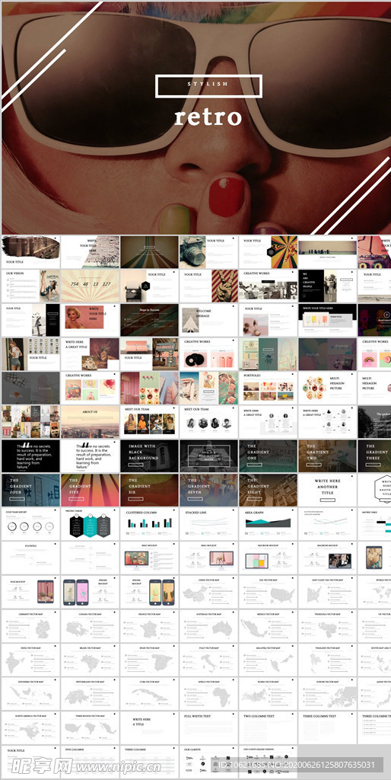The image size is (391, 780).
Task: Select the AFRICA VECTOR MAP slide
Action: (208, 693)
